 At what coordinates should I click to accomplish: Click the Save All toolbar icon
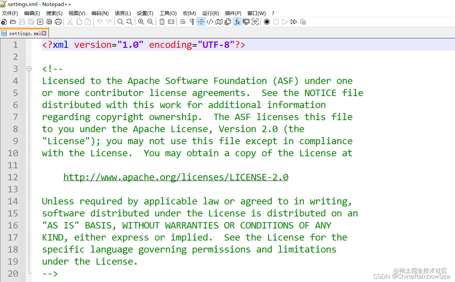pos(31,22)
